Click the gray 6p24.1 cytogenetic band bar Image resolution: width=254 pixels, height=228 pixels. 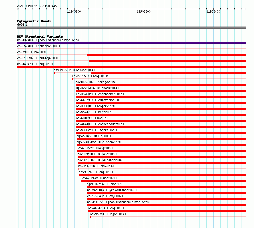(131, 28)
